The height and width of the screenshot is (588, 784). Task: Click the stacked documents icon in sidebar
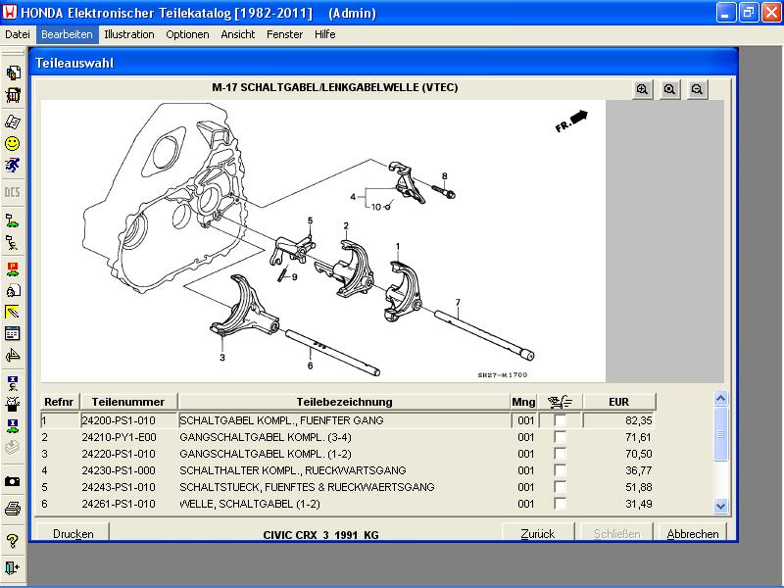13,73
